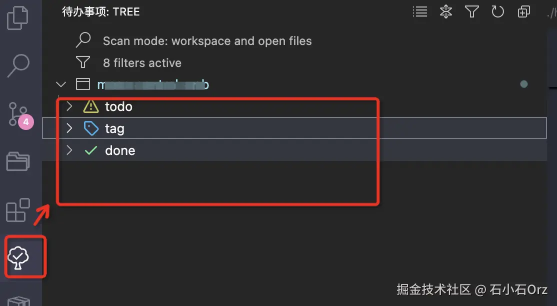Image resolution: width=557 pixels, height=306 pixels.
Task: Select the tag tree item
Action: 114,128
